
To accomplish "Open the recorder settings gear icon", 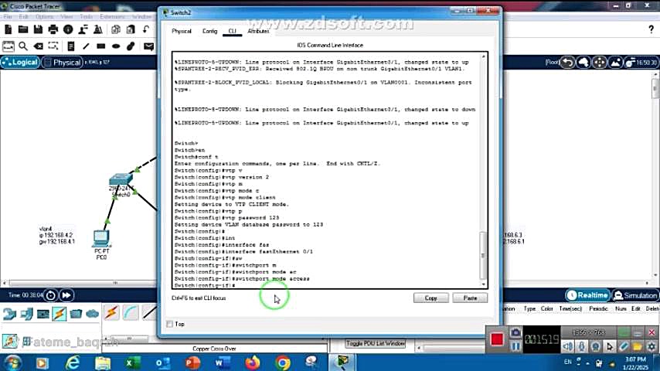I will pos(651,346).
